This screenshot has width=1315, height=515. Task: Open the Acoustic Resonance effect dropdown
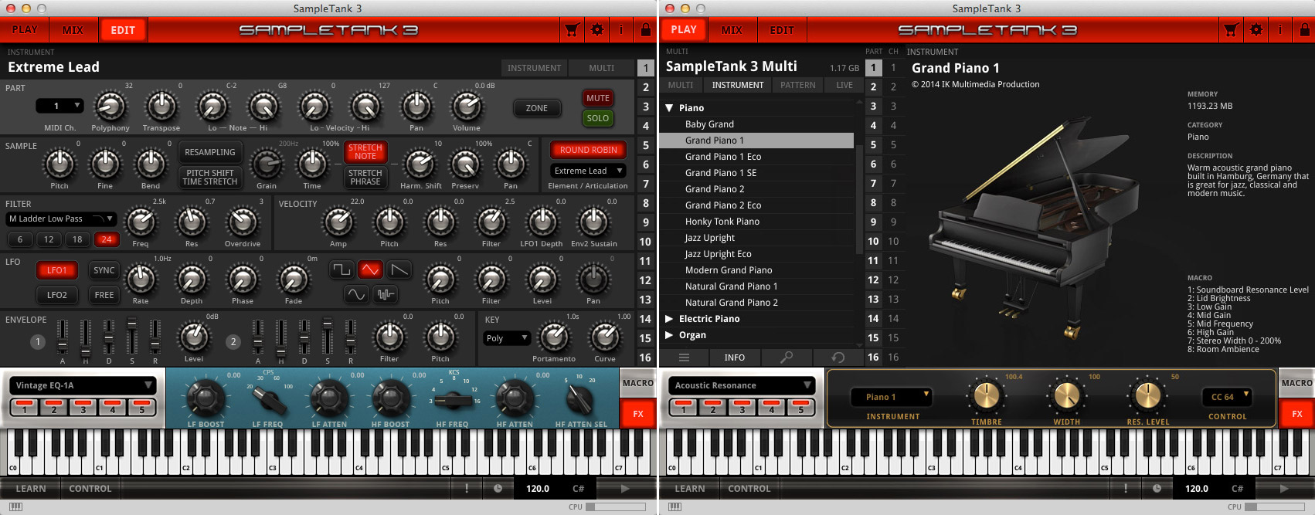tap(742, 385)
